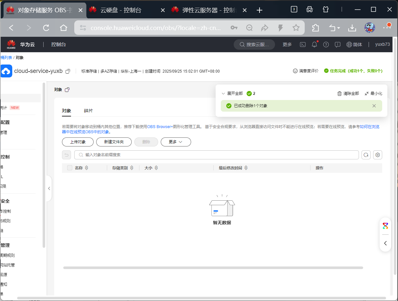398x301 pixels.
Task: Click the 搜索云服务 search box
Action: [x=254, y=45]
